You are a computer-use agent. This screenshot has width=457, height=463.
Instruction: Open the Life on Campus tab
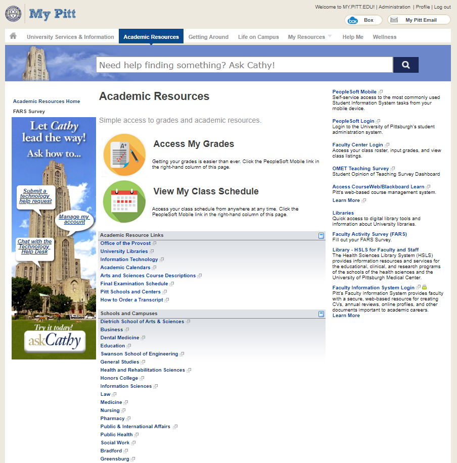click(x=258, y=37)
